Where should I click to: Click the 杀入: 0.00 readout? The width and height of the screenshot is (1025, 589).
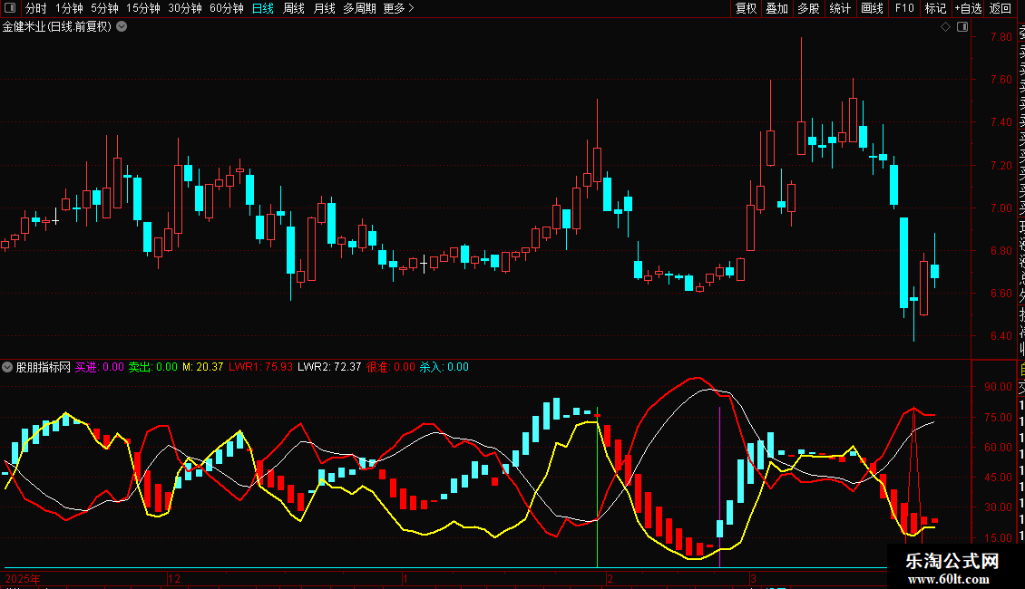click(x=444, y=367)
